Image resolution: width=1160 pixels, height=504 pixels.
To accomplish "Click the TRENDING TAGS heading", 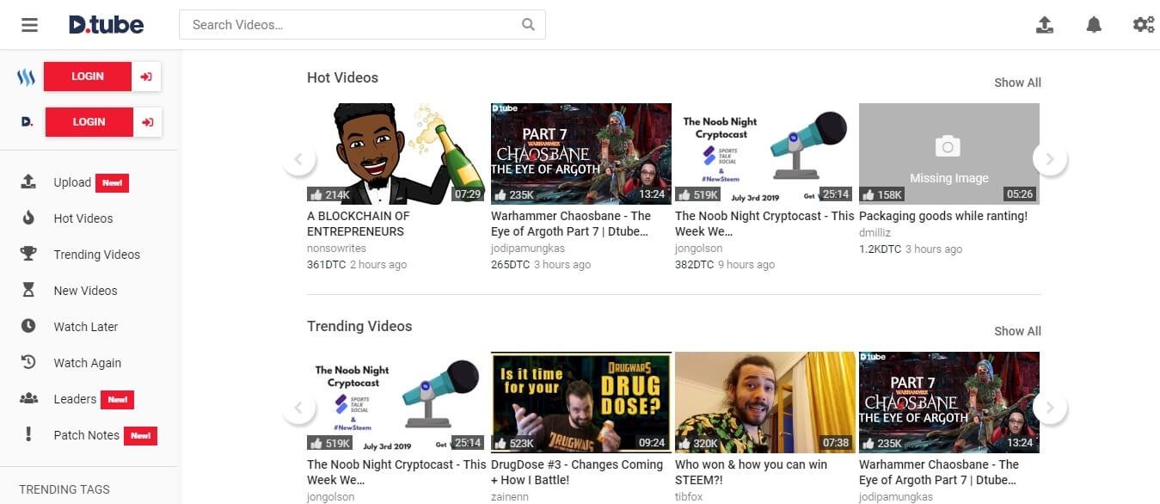I will 64,489.
